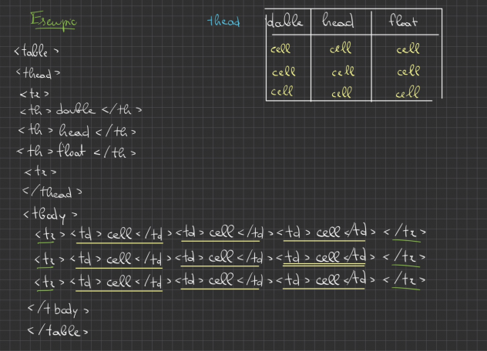Click the yellow 'cell' under 'double', top row

[x=280, y=48]
